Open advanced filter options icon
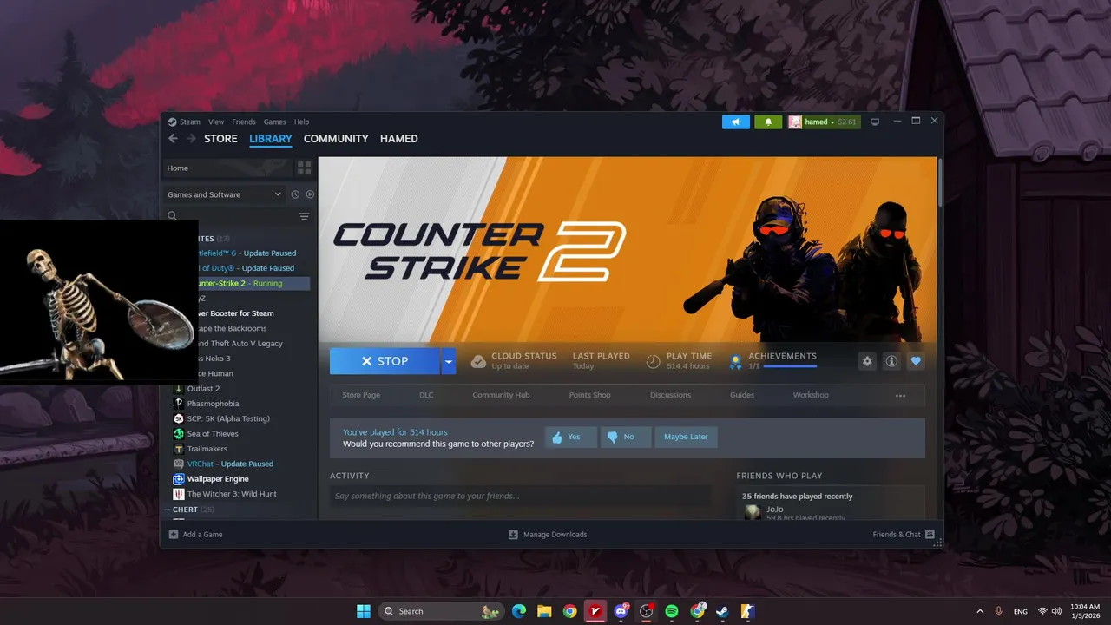The image size is (1111, 625). tap(304, 216)
